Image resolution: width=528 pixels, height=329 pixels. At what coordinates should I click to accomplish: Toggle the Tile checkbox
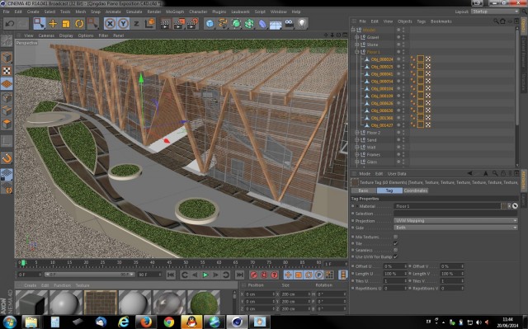coord(396,243)
